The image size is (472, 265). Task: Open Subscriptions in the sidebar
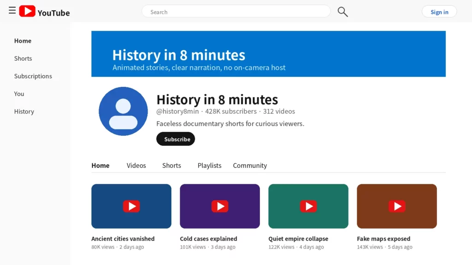tap(33, 76)
